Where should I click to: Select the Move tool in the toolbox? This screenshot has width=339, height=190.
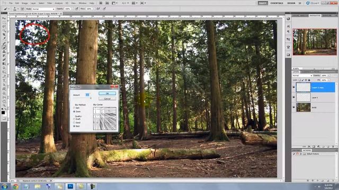click(4, 18)
